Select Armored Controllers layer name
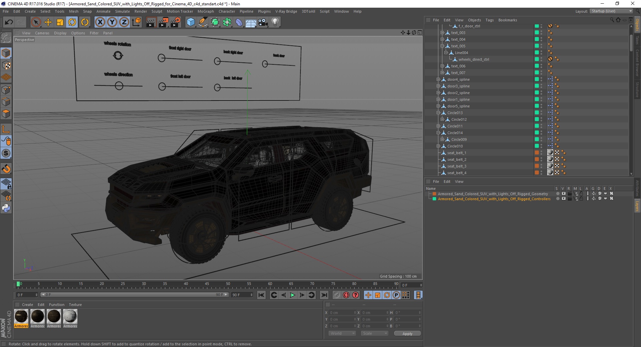 tap(494, 199)
